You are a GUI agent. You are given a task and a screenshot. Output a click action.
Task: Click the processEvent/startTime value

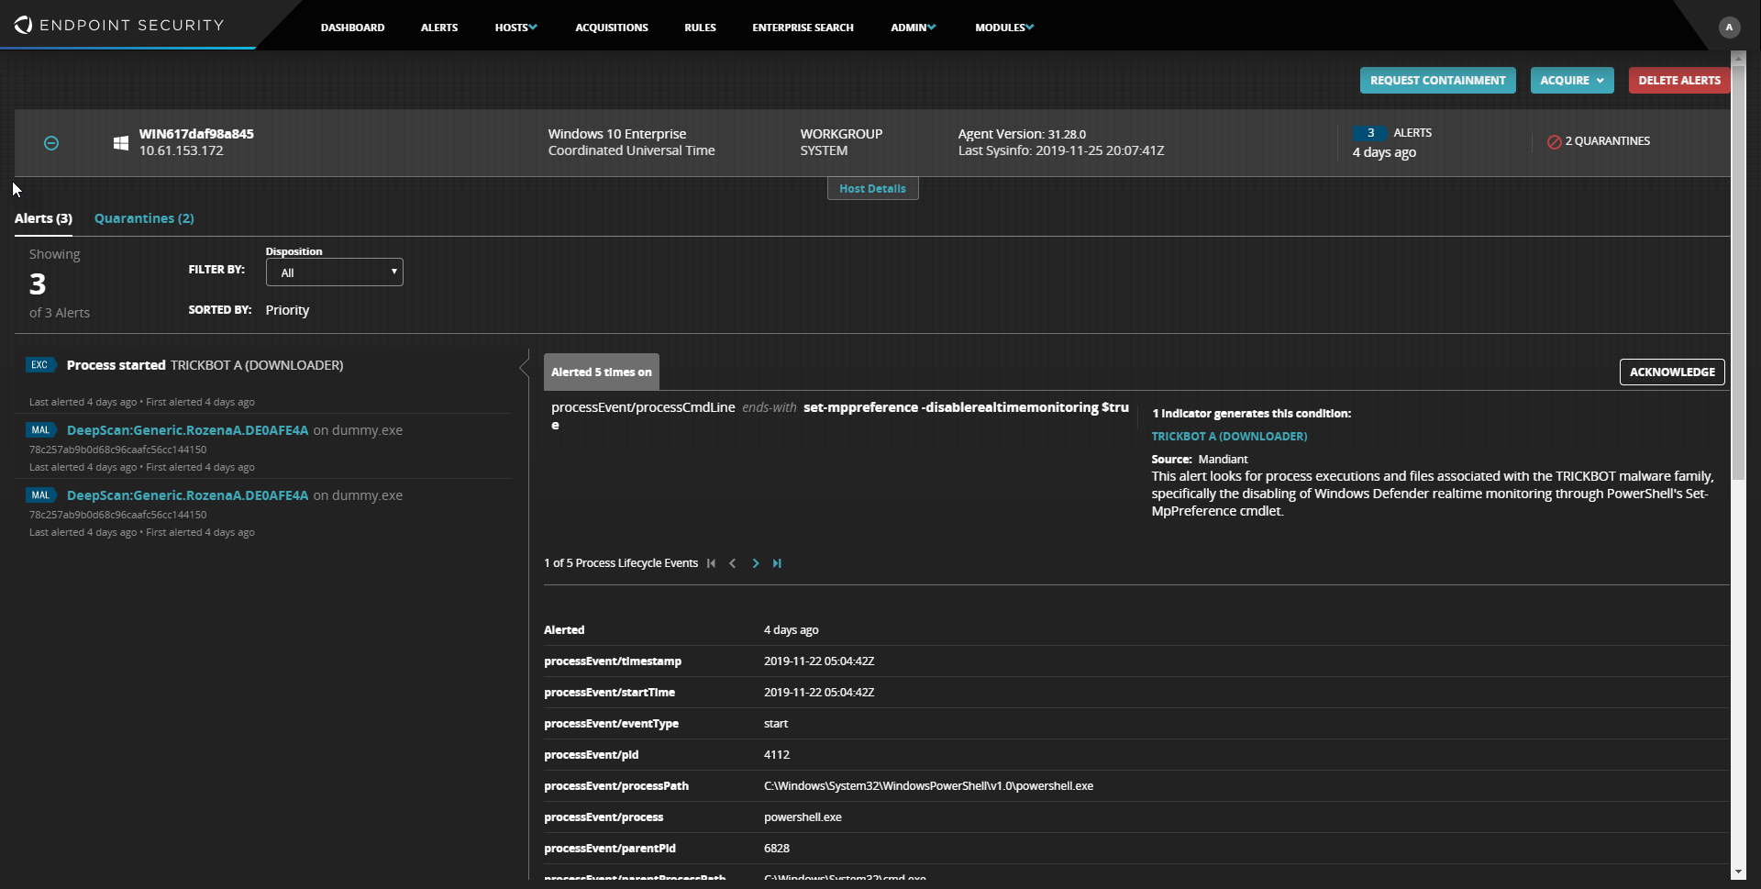pos(819,693)
